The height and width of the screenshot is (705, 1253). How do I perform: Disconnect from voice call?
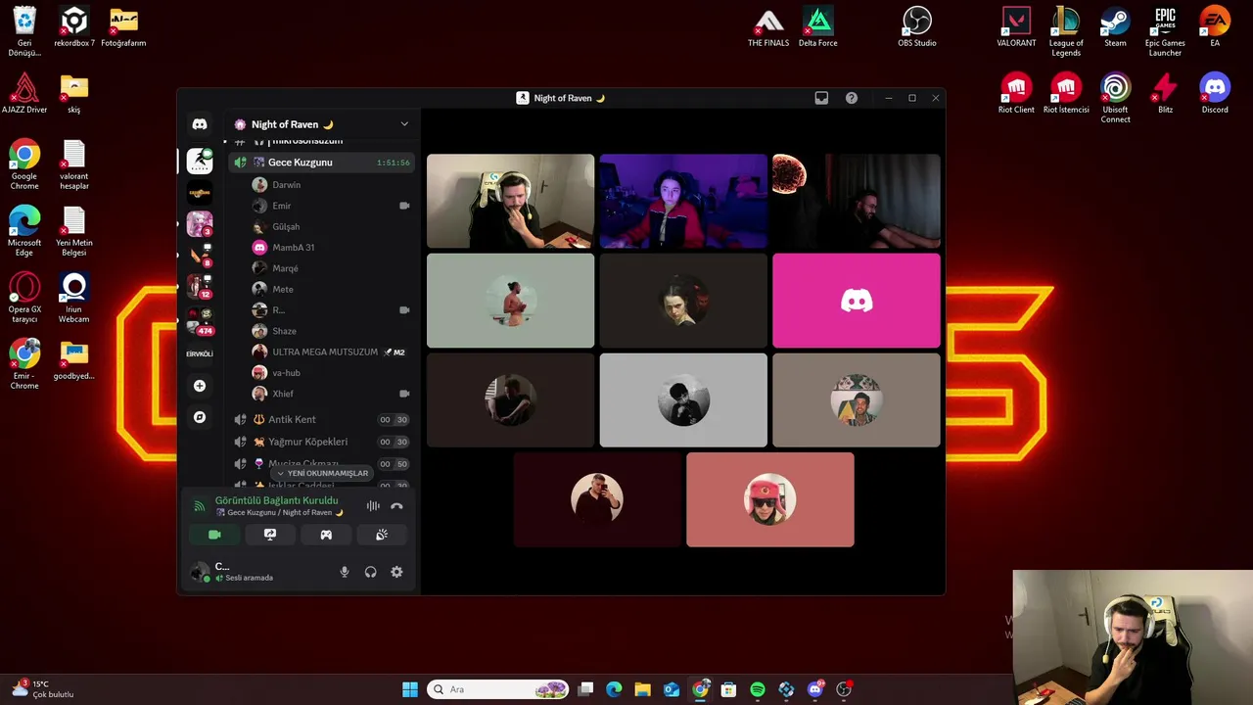tap(396, 506)
